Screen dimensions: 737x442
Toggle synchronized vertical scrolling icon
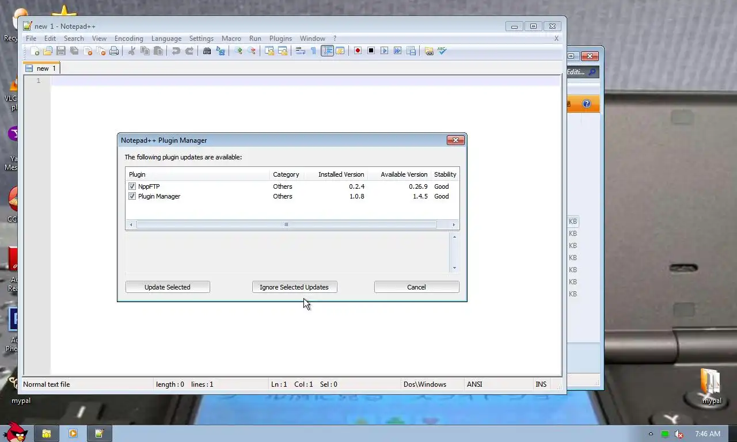pyautogui.click(x=269, y=51)
